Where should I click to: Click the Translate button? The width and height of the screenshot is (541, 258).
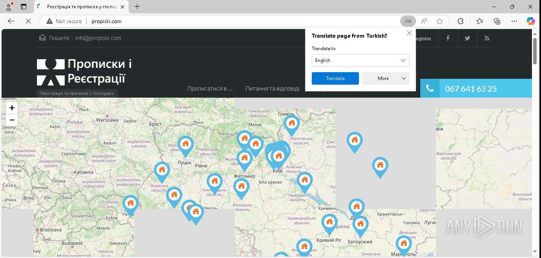pyautogui.click(x=335, y=78)
